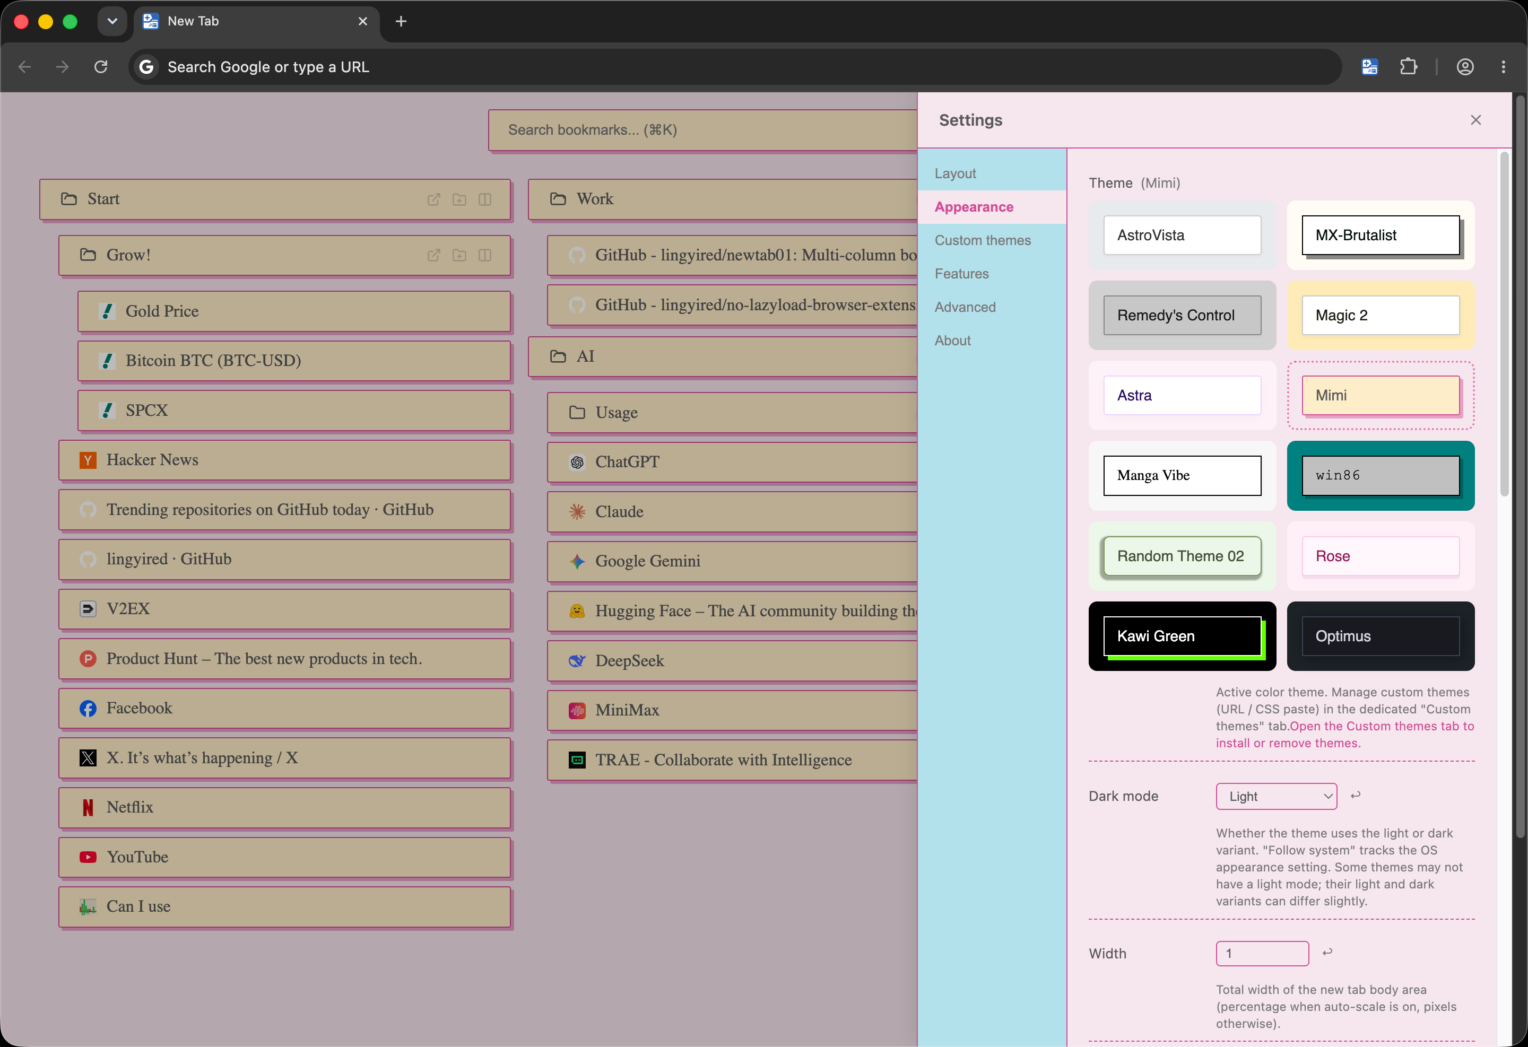
Task: Click the ChatGPT logo icon
Action: 577,462
